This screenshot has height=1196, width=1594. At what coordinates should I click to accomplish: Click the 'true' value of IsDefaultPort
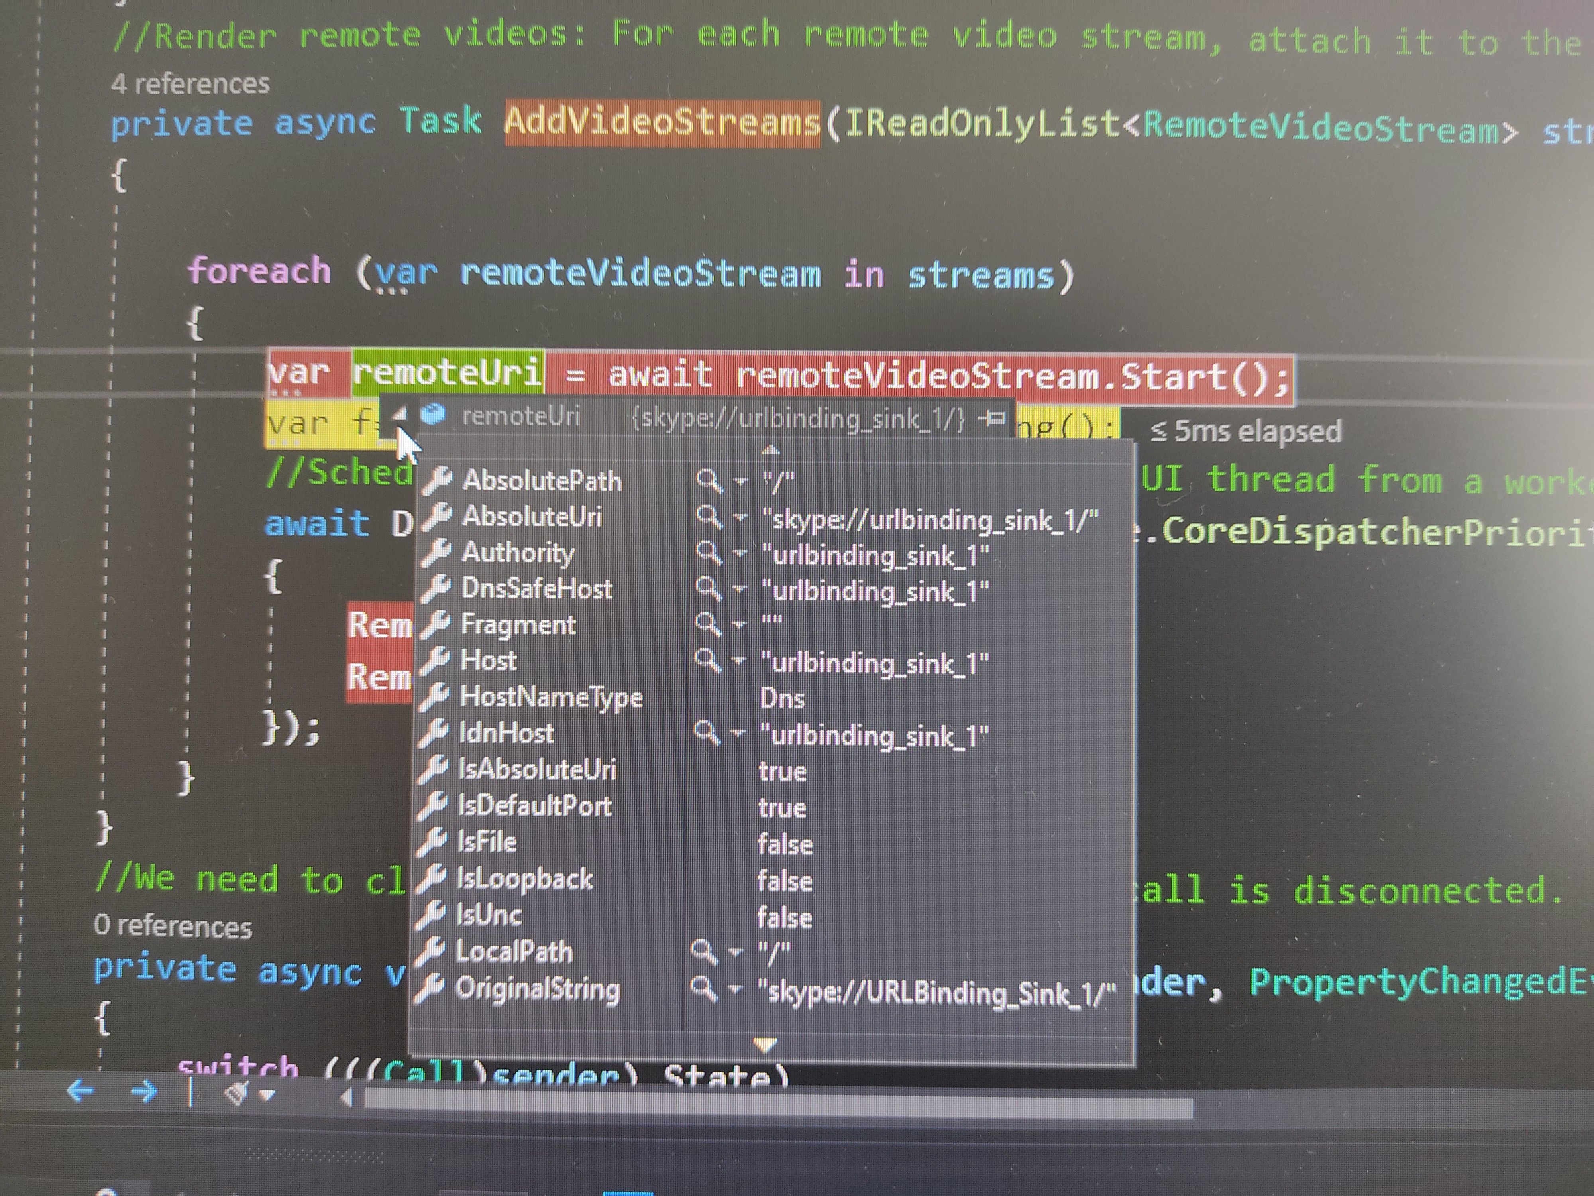[x=782, y=808]
